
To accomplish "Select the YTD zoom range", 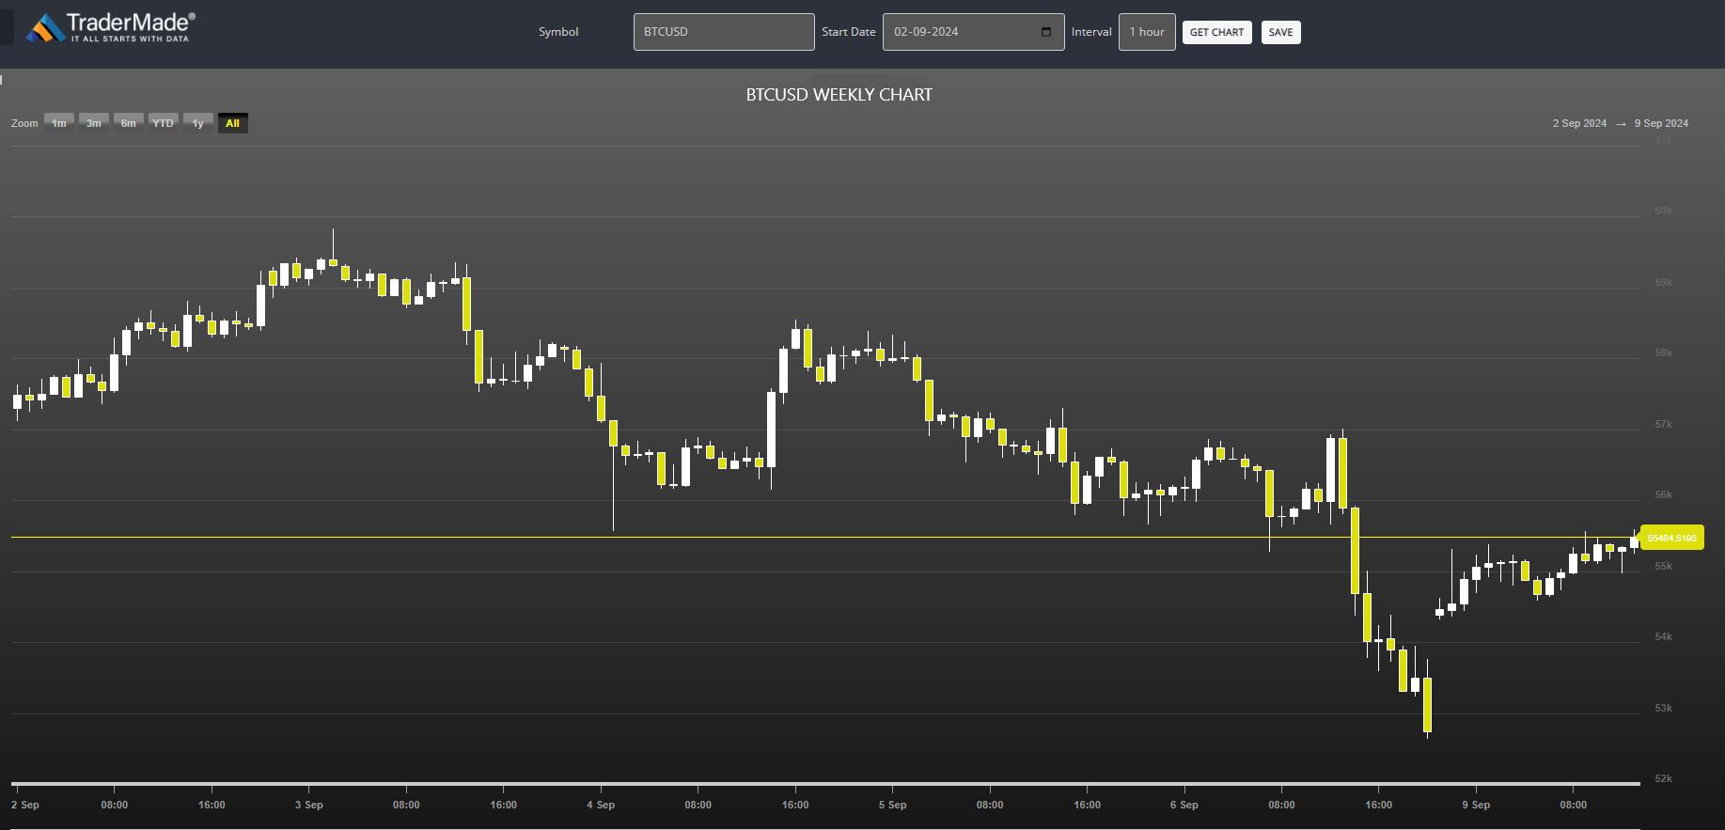I will (x=164, y=123).
